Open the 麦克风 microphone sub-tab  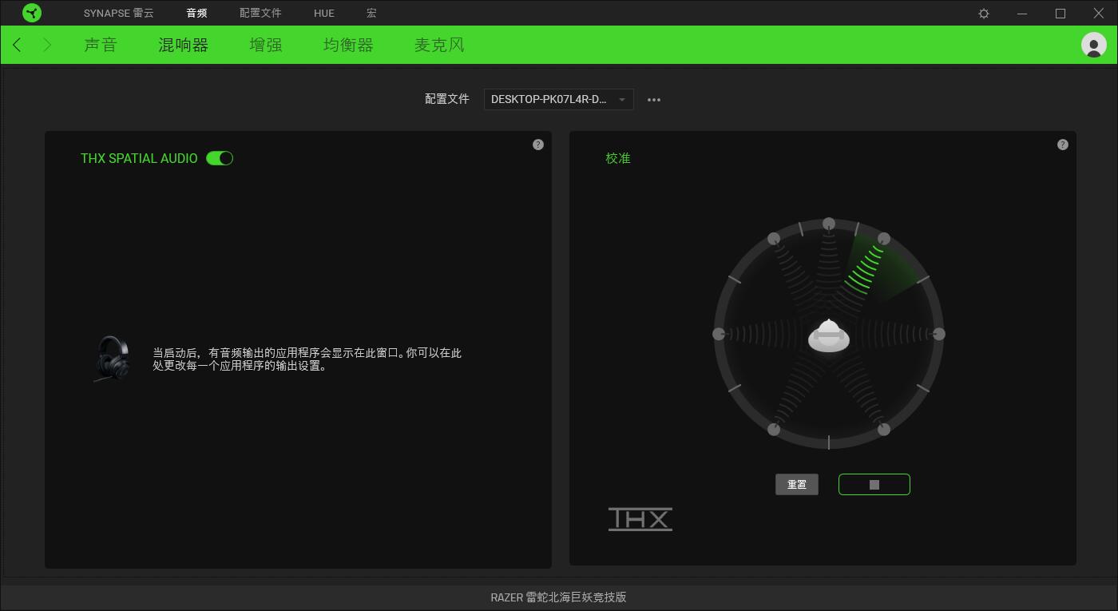(x=439, y=45)
